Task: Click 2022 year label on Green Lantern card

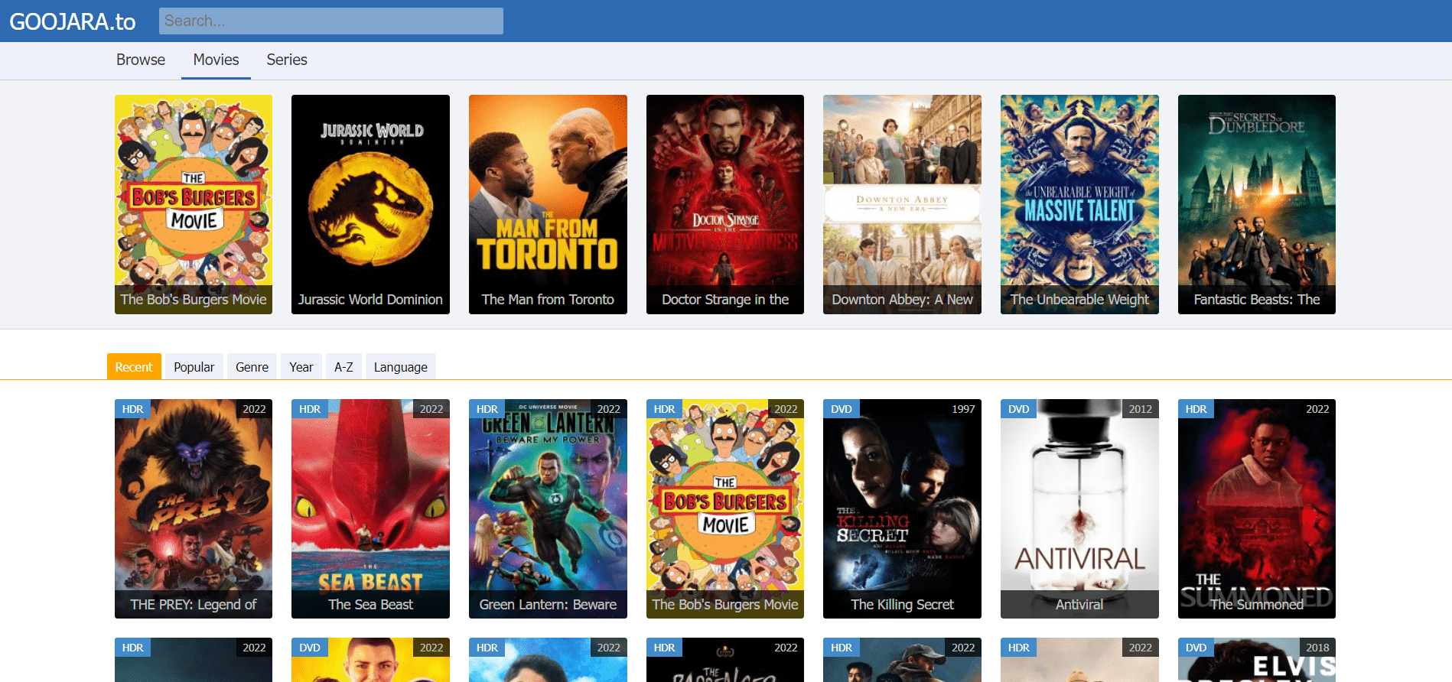Action: (609, 409)
